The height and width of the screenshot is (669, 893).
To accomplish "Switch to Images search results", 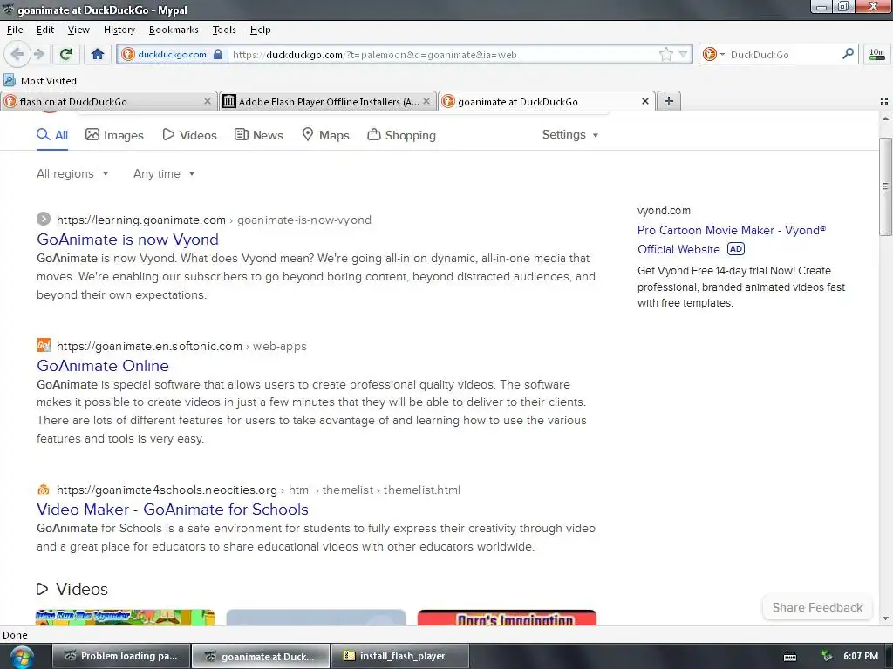I will [114, 135].
